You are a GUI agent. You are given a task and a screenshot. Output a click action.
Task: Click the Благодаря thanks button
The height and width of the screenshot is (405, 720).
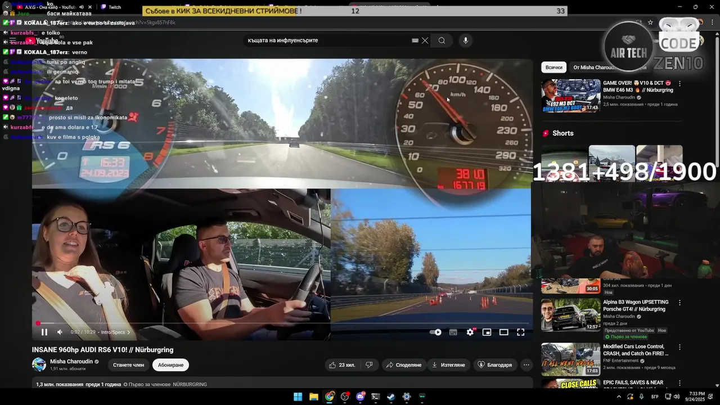click(x=495, y=365)
